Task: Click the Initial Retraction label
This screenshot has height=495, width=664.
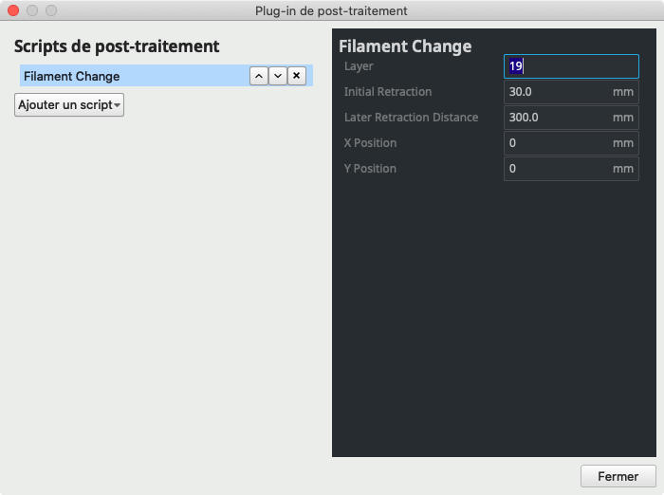Action: point(387,92)
